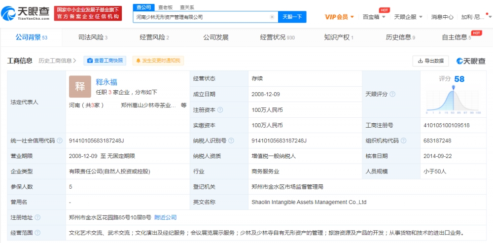Select the 公司发展 tab
This screenshot has height=243, width=493.
(x=216, y=37)
